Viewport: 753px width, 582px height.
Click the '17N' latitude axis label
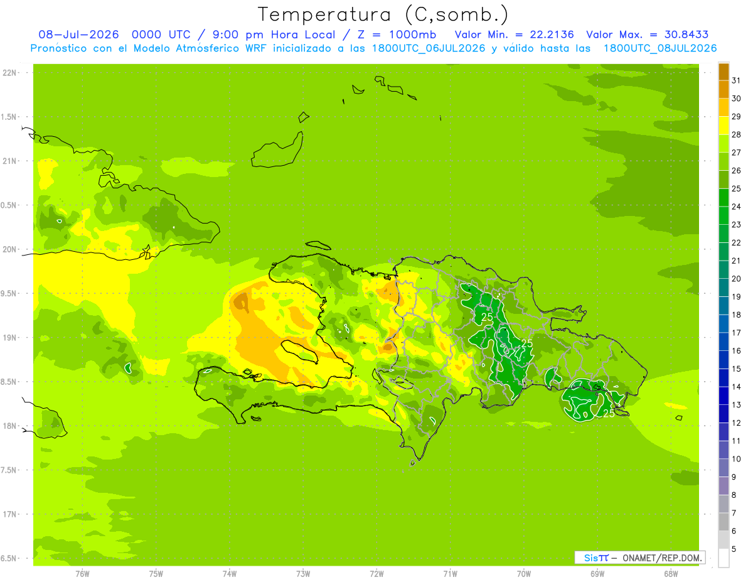coord(9,514)
